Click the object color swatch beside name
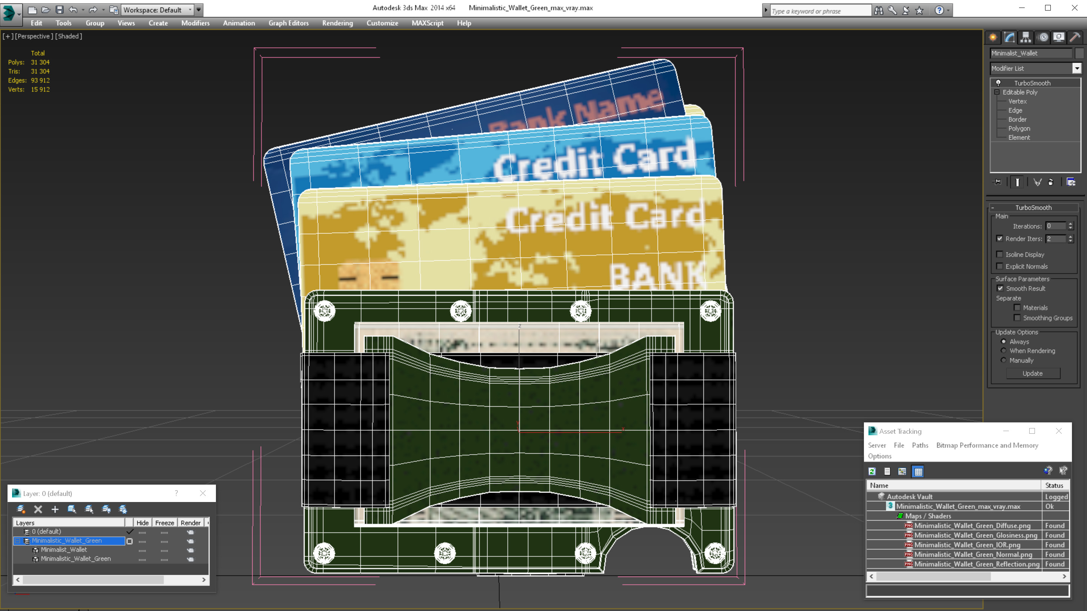Viewport: 1087px width, 611px height. [1079, 53]
